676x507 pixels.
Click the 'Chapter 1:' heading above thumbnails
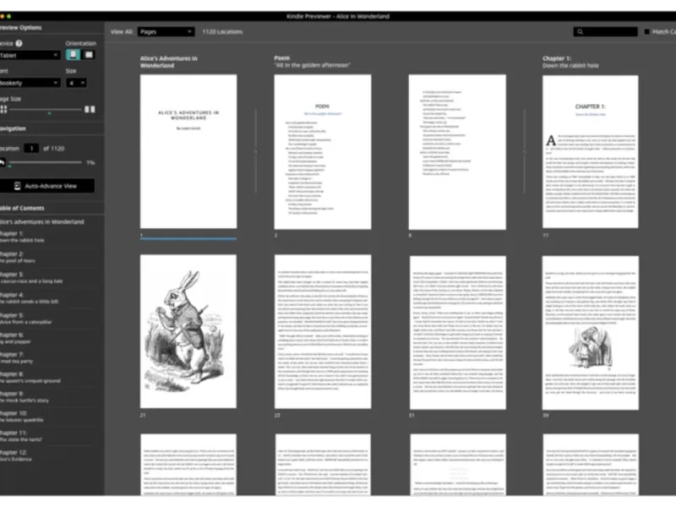pyautogui.click(x=557, y=58)
